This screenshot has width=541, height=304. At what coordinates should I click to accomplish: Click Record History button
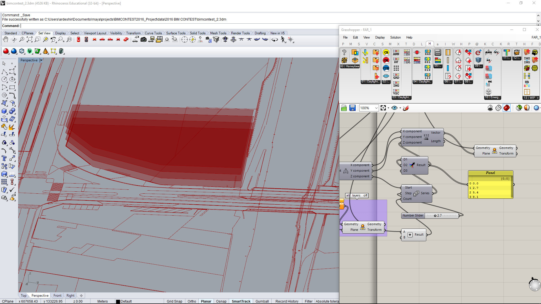pos(287,301)
